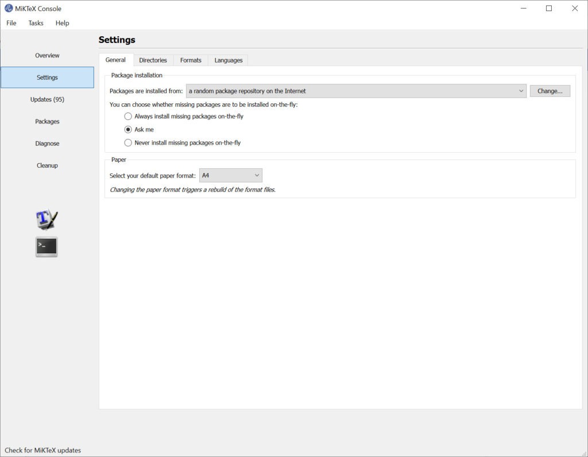Select Always install missing packages on-the-fly

click(x=184, y=116)
